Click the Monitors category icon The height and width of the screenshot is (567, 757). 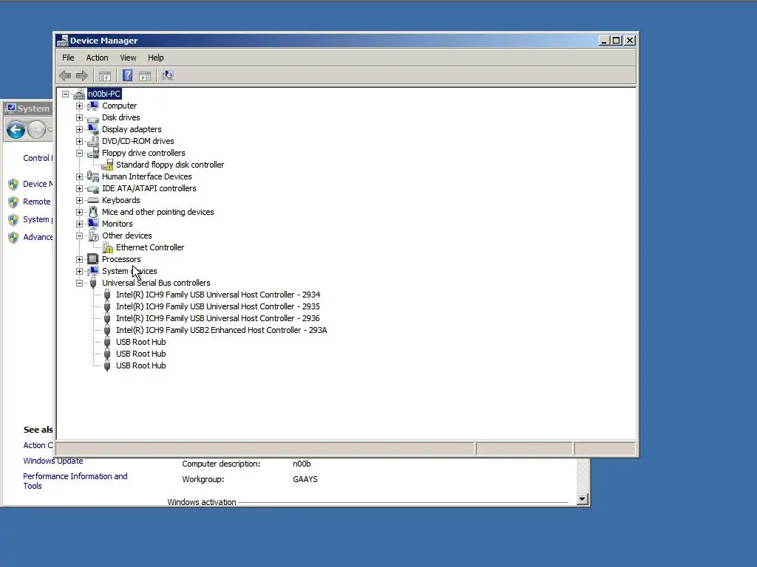(x=93, y=224)
